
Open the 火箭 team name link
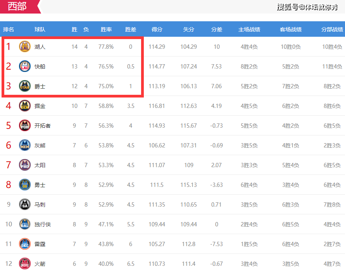point(40,264)
